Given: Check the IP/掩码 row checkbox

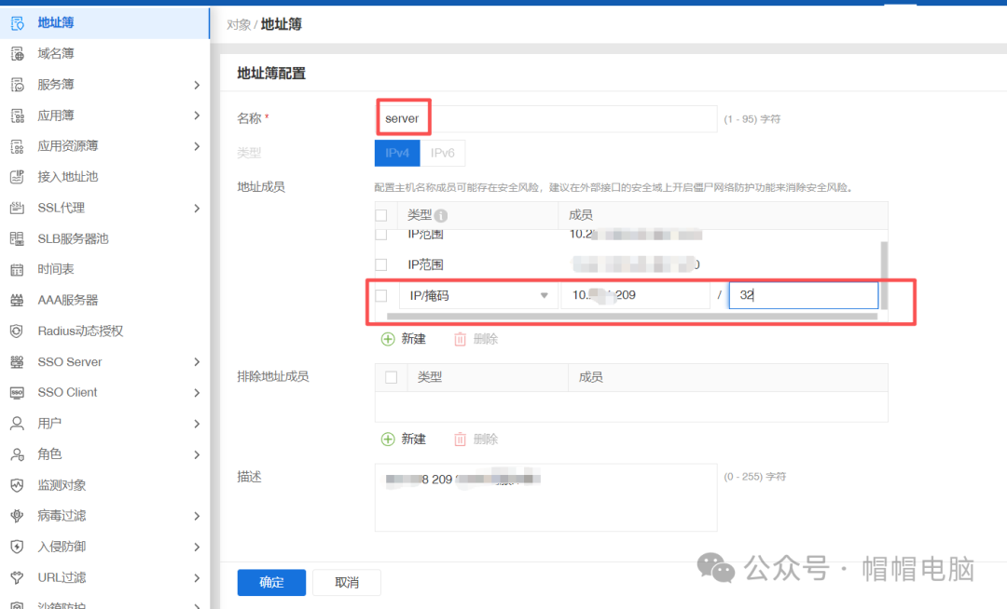Looking at the screenshot, I should [x=380, y=294].
